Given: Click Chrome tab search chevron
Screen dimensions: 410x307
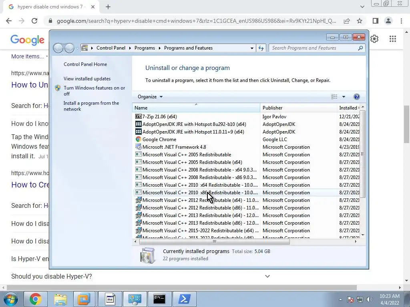Looking at the screenshot, I should (x=362, y=7).
